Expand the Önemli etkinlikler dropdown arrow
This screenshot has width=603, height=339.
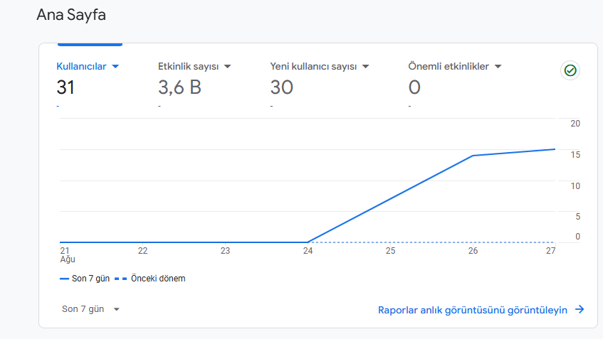pyautogui.click(x=498, y=67)
